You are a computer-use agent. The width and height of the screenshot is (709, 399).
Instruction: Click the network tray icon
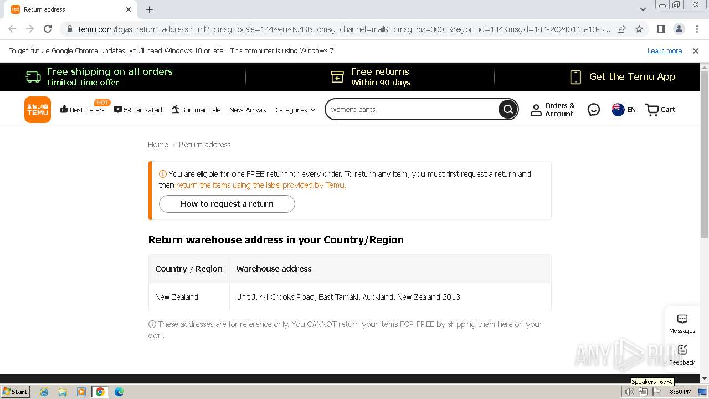point(643,392)
